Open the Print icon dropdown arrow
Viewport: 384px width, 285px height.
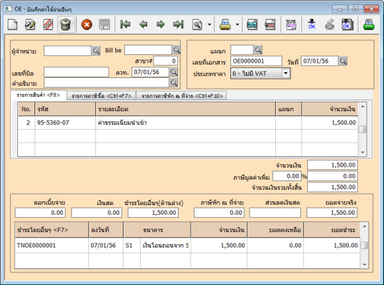[237, 24]
